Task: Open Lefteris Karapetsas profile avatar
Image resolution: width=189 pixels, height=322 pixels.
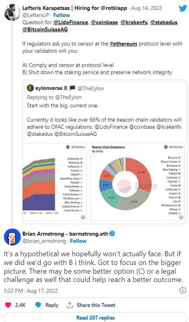Action: 12,12
